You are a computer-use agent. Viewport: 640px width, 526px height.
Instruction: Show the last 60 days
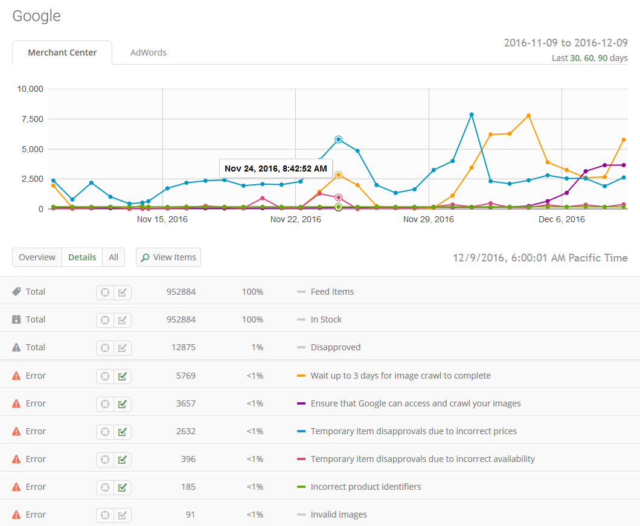click(589, 58)
